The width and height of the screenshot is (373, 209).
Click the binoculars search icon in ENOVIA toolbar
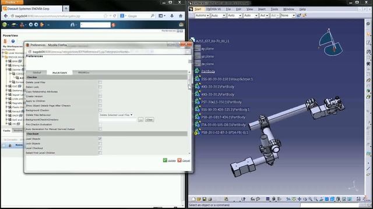point(72,24)
